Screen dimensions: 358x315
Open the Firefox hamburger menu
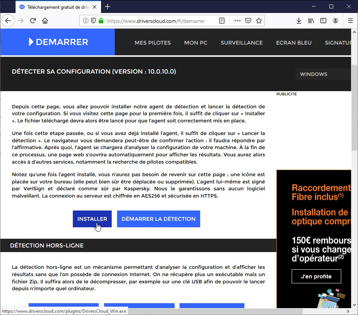coord(350,21)
